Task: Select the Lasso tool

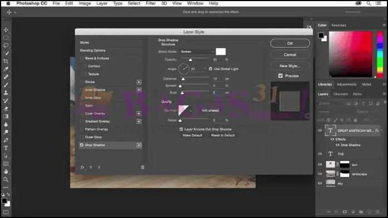Action: [x=6, y=46]
